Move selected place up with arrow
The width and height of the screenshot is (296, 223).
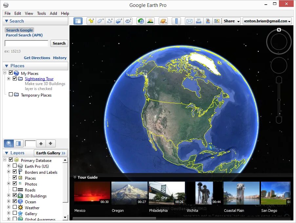pos(41,144)
